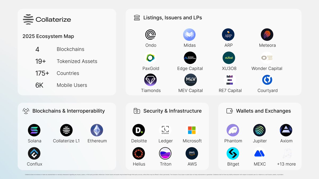Image resolution: width=319 pixels, height=179 pixels.
Task: Click the faded icon above +13 more
Action: pos(287,154)
